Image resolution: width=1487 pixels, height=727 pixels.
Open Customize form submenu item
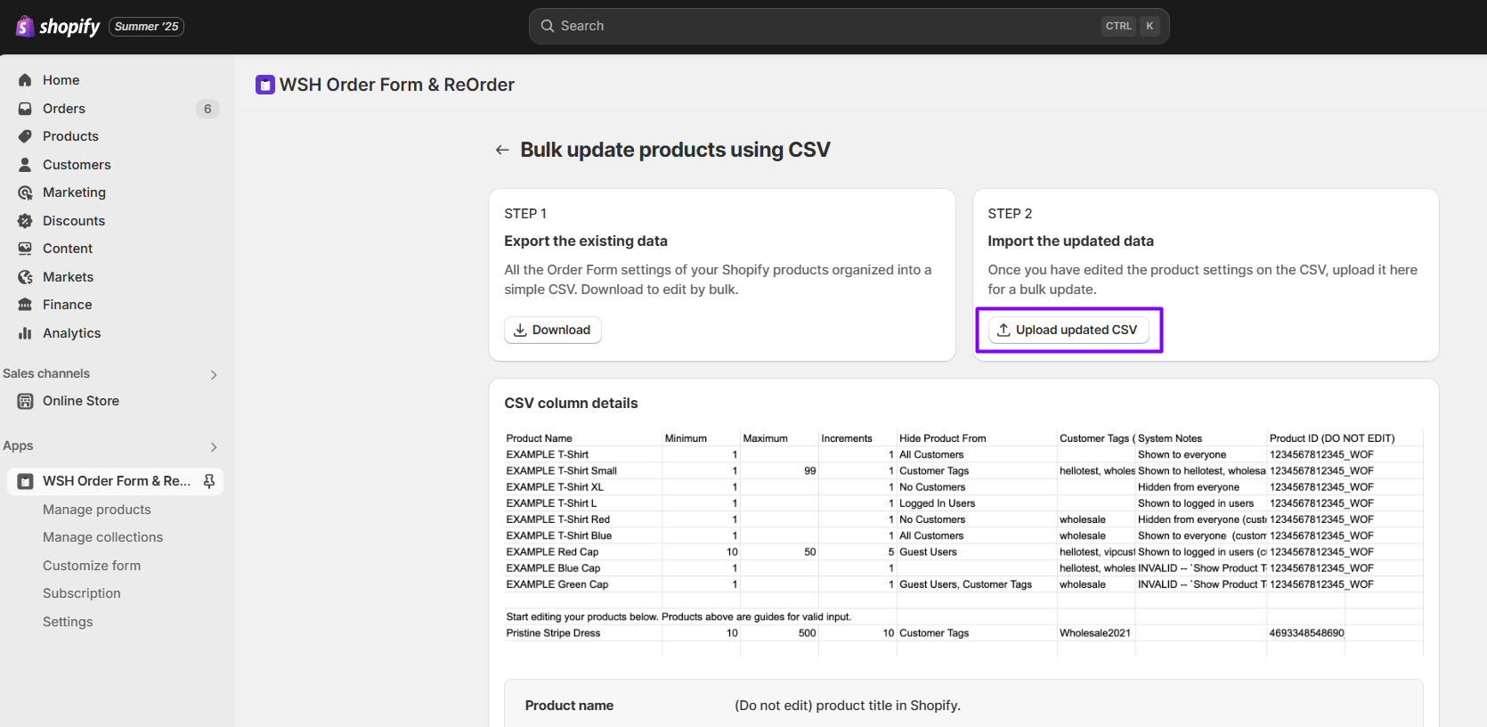[92, 566]
